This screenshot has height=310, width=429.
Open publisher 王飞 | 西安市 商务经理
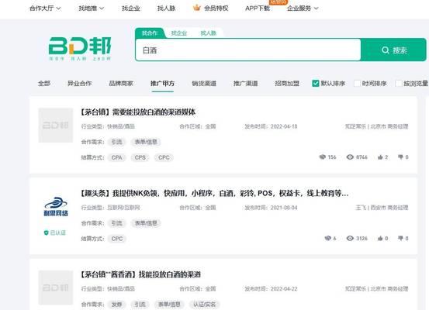click(382, 208)
